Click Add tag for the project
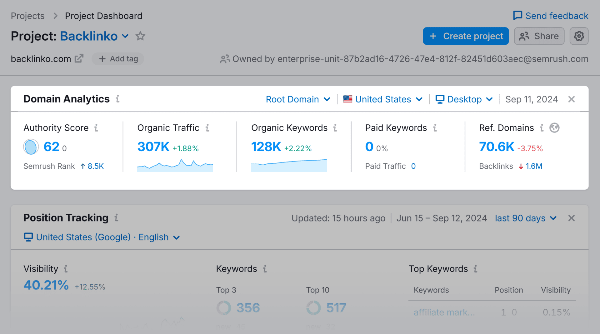The width and height of the screenshot is (600, 334). click(117, 58)
